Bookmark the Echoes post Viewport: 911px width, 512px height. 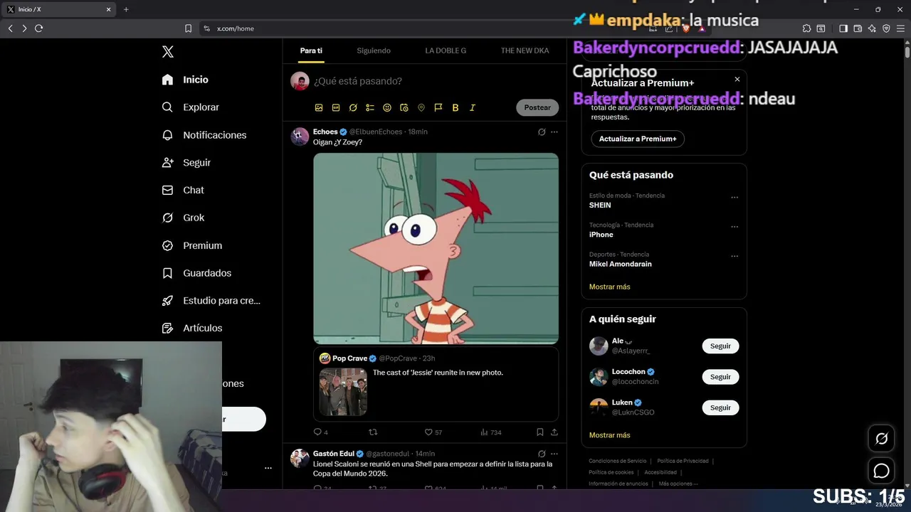tap(540, 432)
